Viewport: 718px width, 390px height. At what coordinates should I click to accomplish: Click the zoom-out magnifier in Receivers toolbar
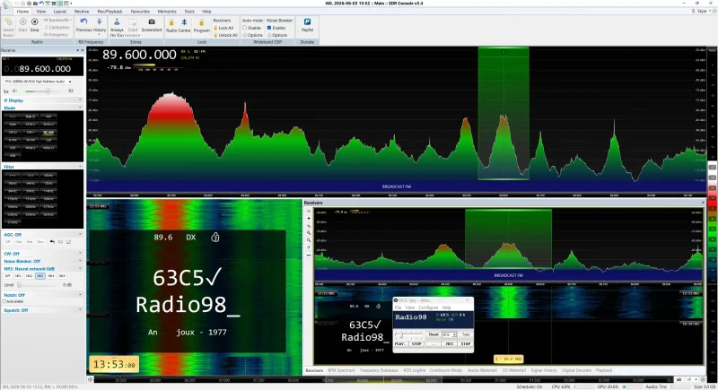309,240
